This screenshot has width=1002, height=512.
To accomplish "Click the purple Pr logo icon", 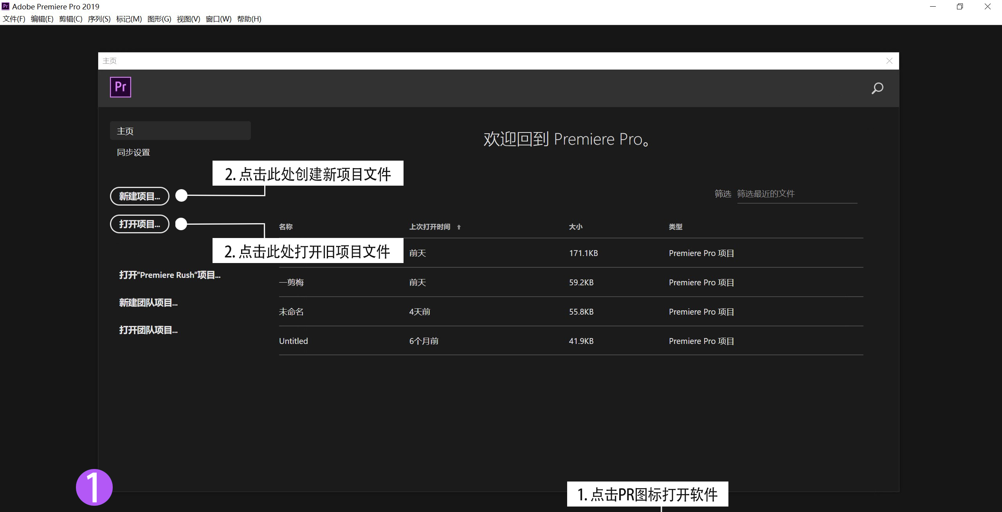I will 120,87.
